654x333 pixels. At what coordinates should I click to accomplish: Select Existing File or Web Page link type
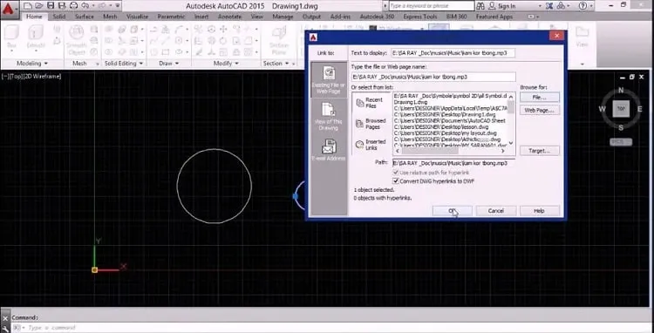click(x=329, y=79)
